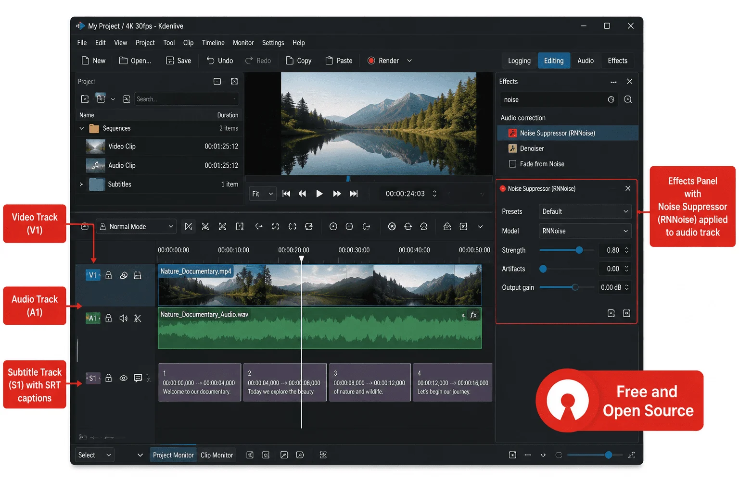Image resolution: width=739 pixels, height=492 pixels.
Task: Play the project in the monitor
Action: (x=319, y=194)
